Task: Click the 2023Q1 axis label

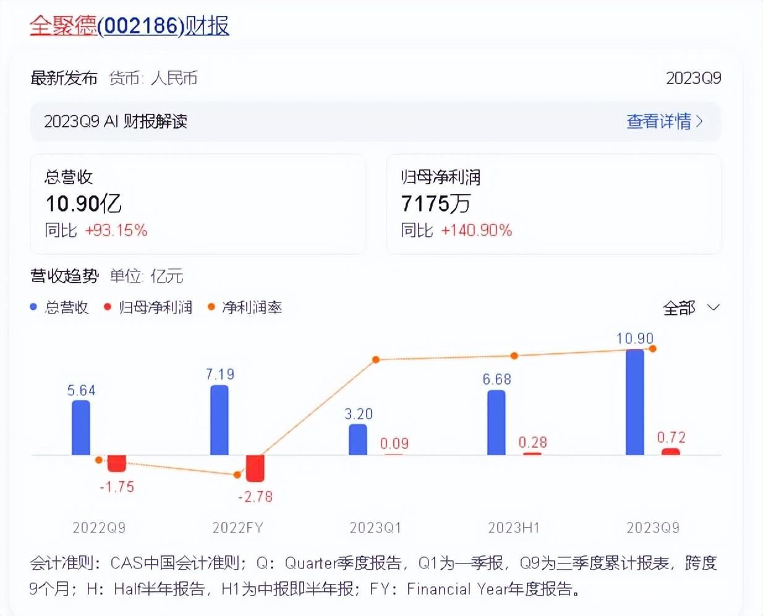Action: [375, 528]
